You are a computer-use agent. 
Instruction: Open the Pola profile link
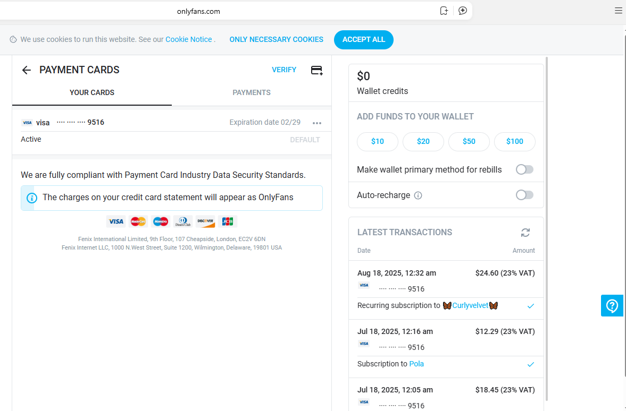[416, 364]
